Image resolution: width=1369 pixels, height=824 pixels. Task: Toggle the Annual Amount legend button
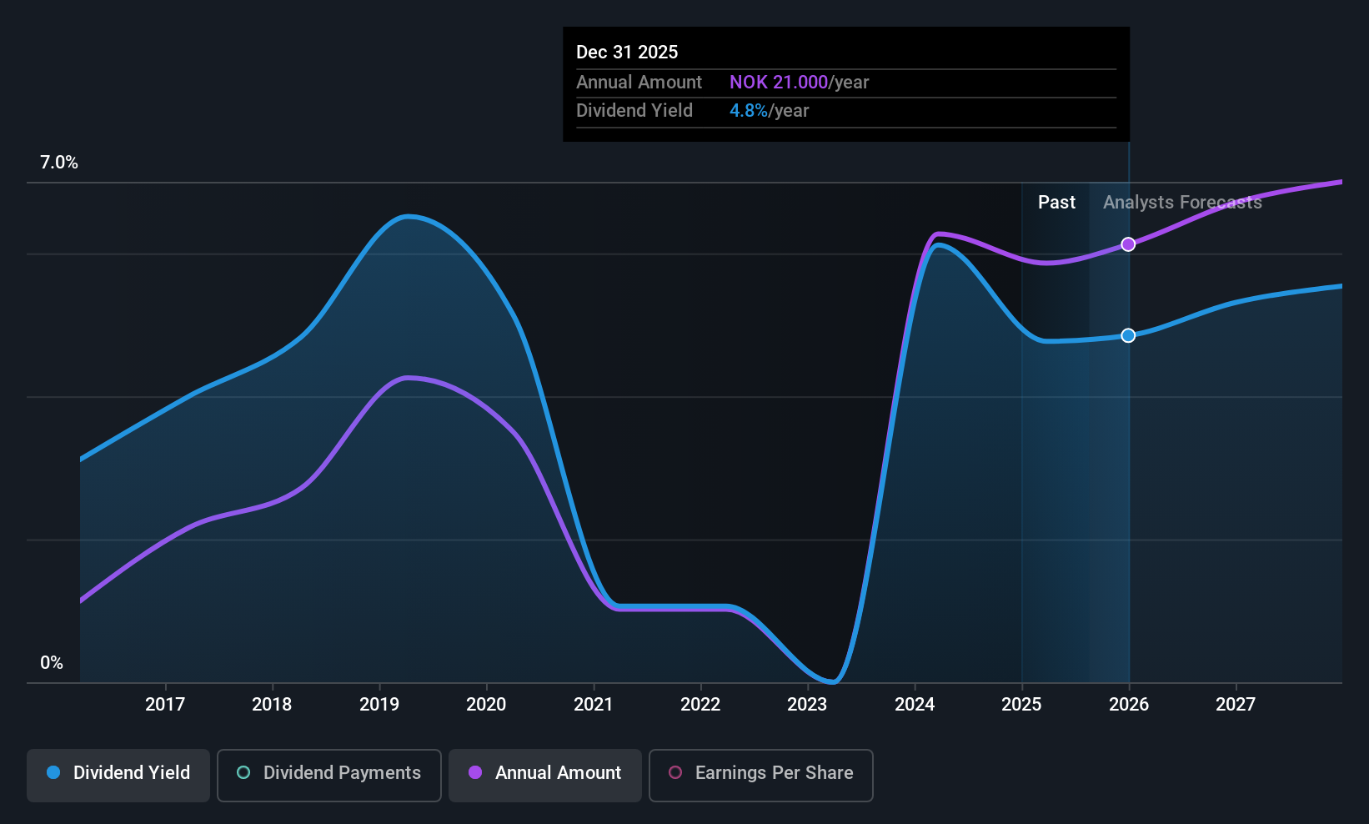tap(545, 776)
